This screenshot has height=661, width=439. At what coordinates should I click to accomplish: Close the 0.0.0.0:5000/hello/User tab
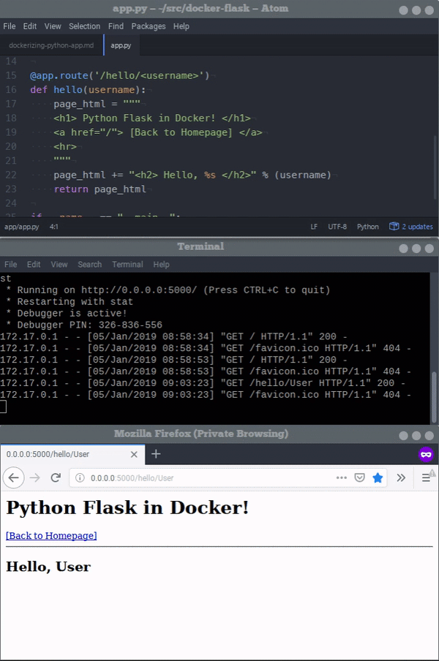tap(134, 454)
